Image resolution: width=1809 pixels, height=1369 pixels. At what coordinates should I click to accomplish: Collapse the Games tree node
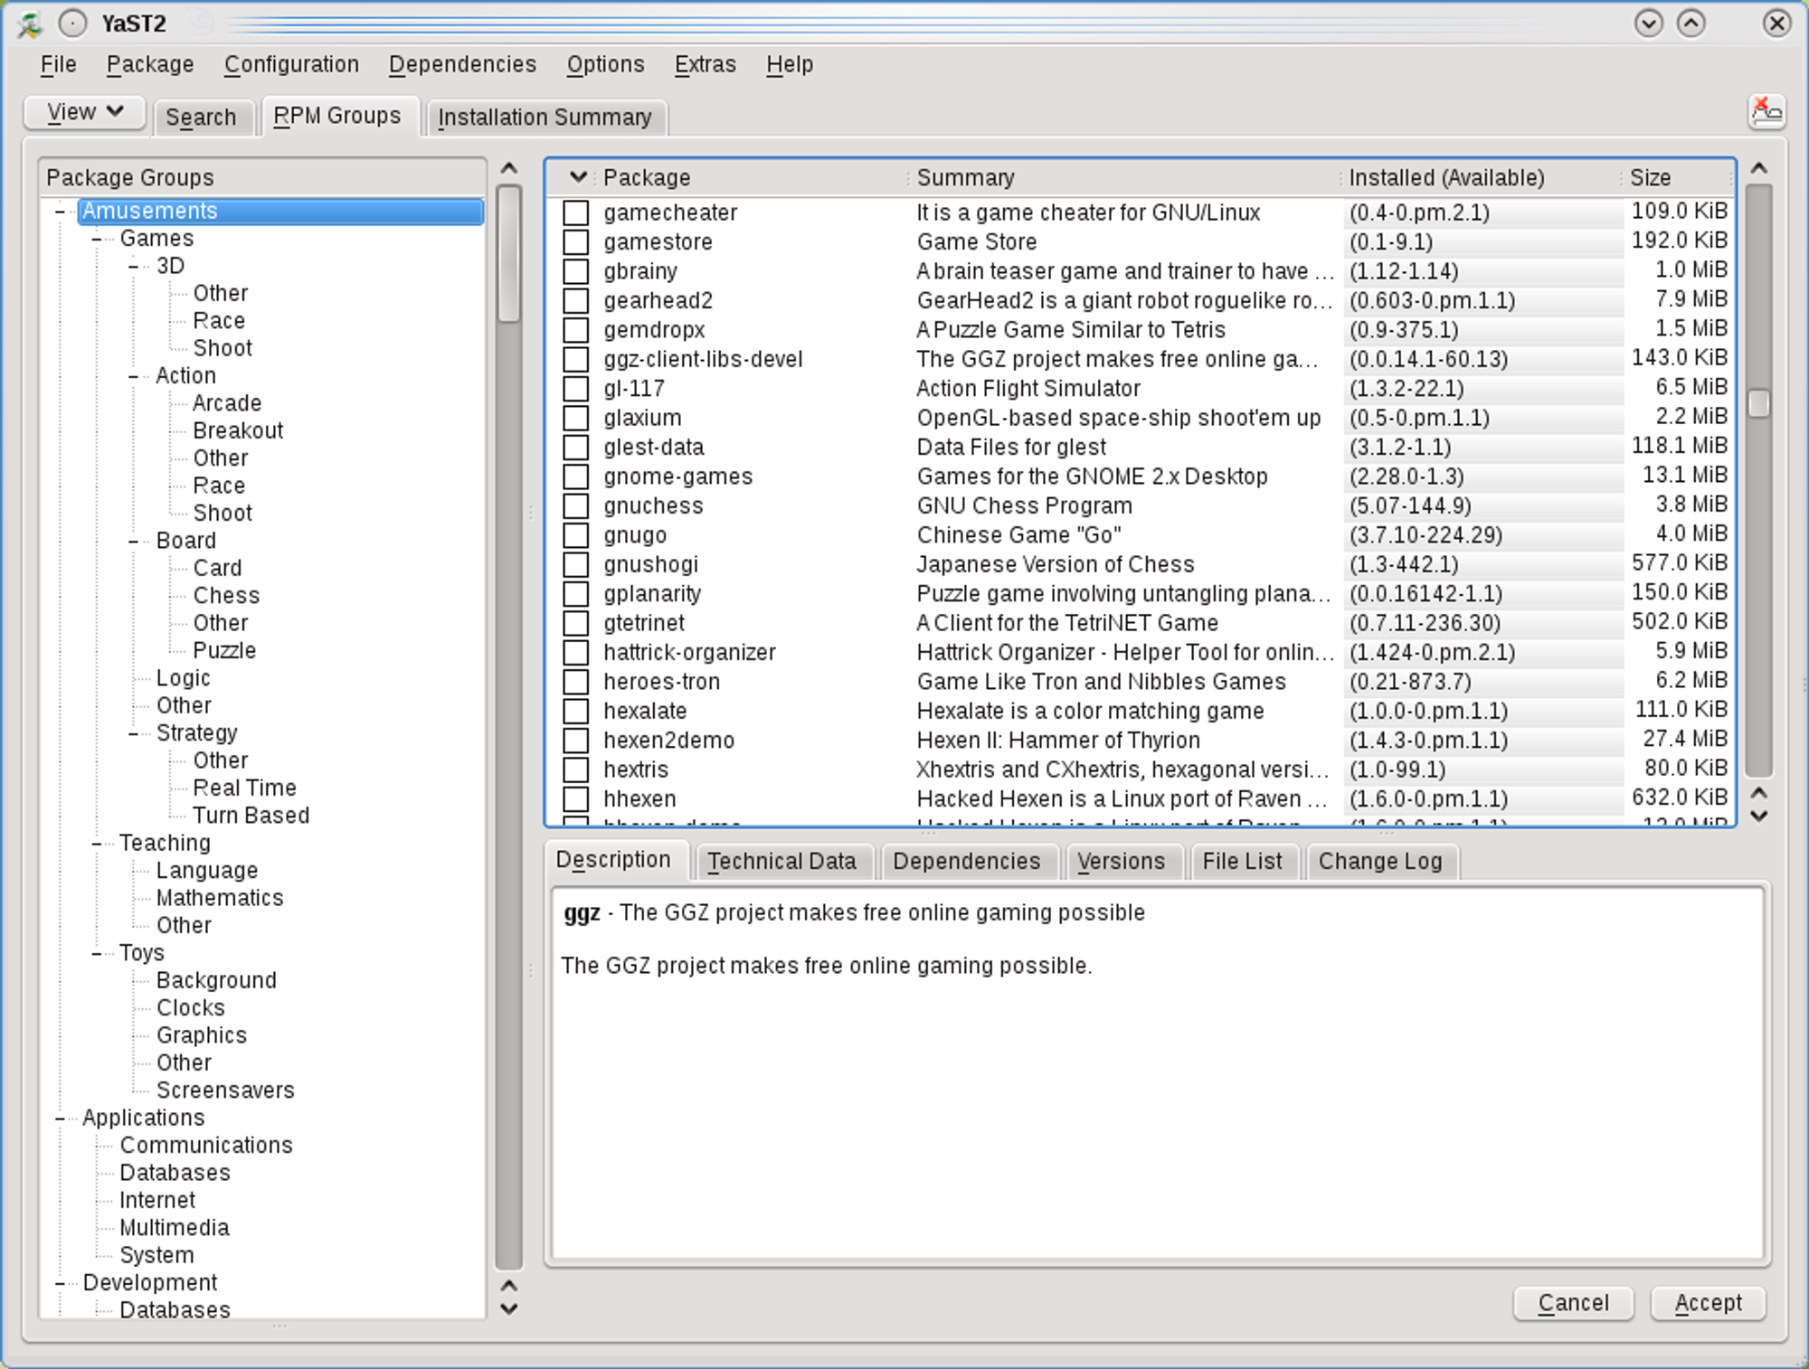pyautogui.click(x=97, y=239)
